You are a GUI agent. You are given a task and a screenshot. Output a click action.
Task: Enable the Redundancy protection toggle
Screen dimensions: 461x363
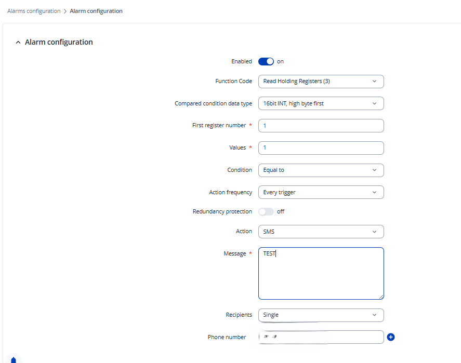tap(266, 211)
